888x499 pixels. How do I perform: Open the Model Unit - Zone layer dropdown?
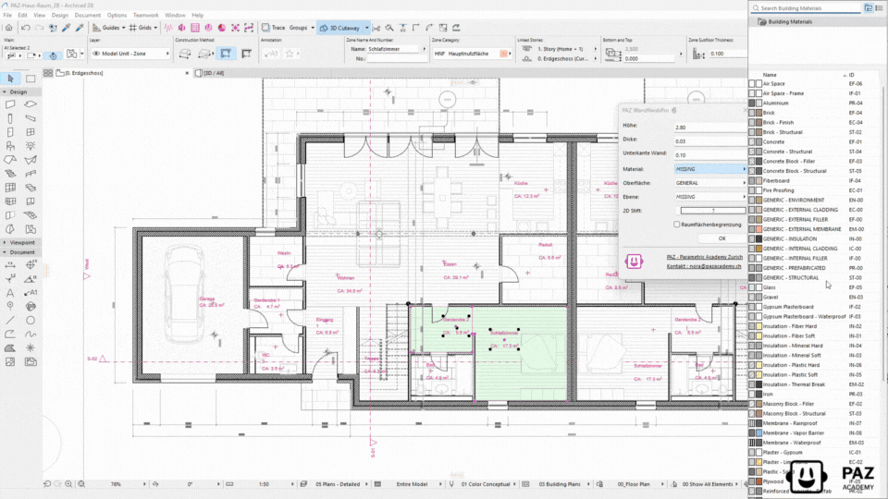pos(130,54)
